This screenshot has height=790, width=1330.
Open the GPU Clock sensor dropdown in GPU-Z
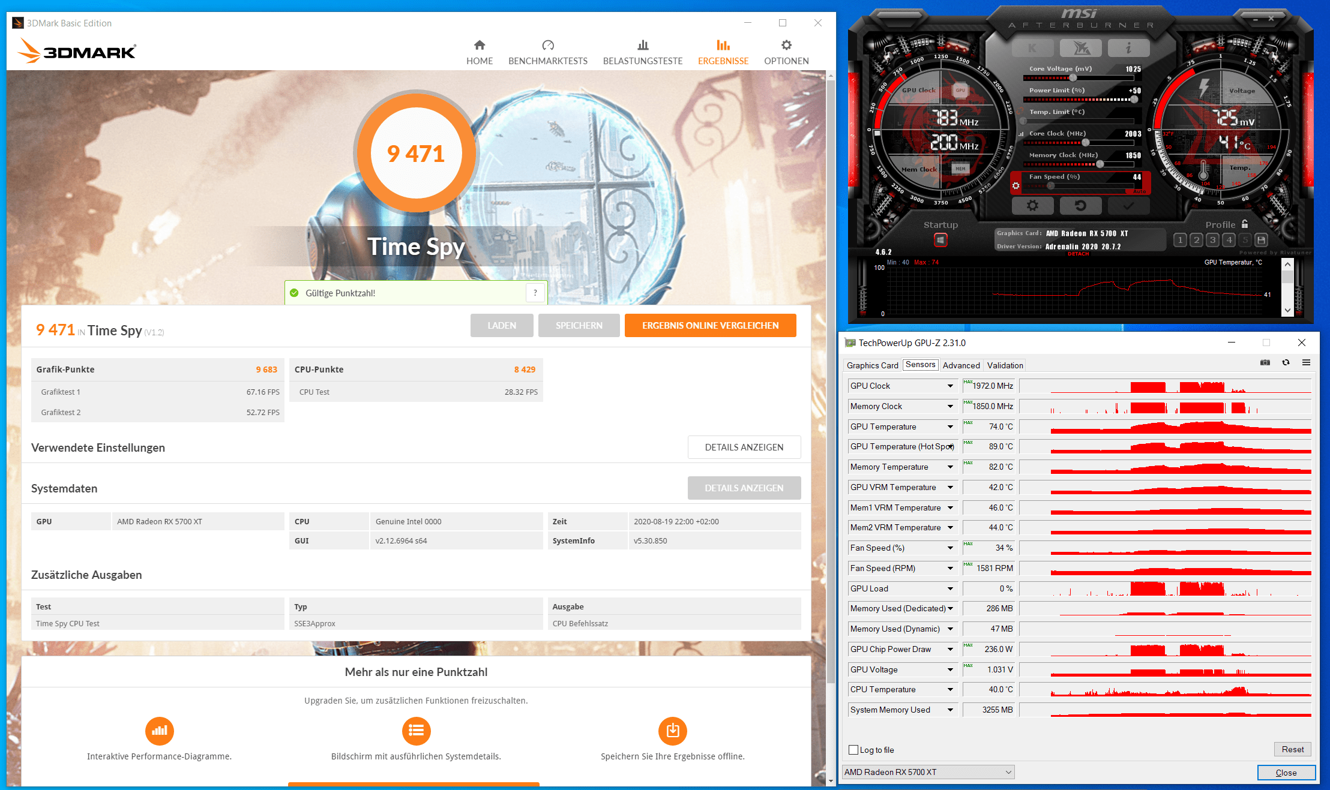tap(950, 386)
